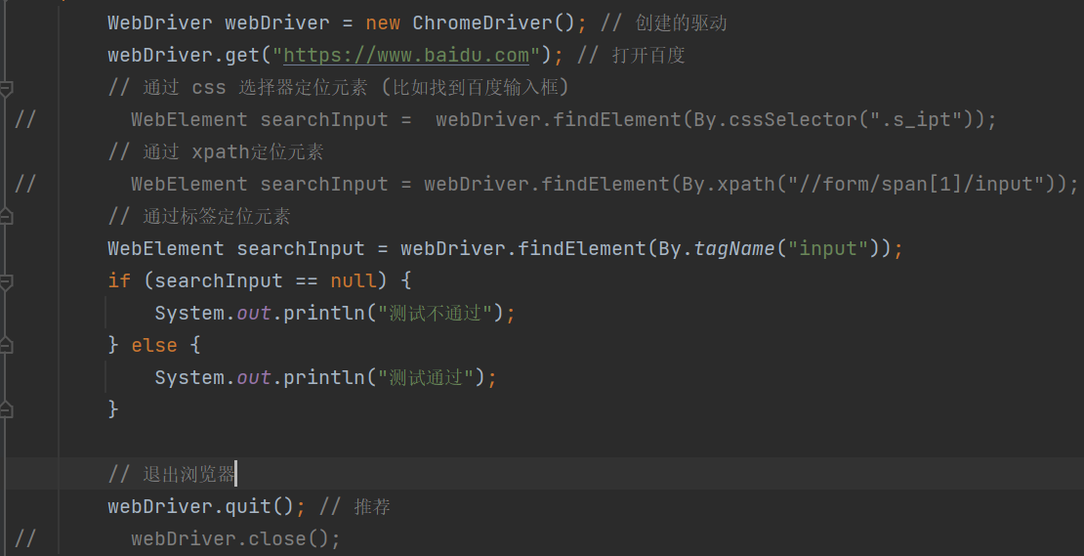Click WebElement type on the tagName line

(x=166, y=248)
